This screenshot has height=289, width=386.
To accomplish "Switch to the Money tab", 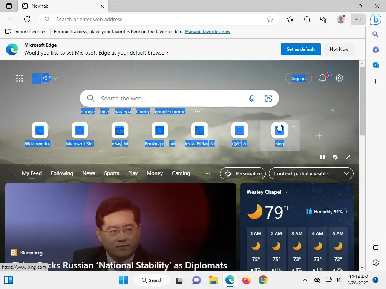I will [155, 173].
